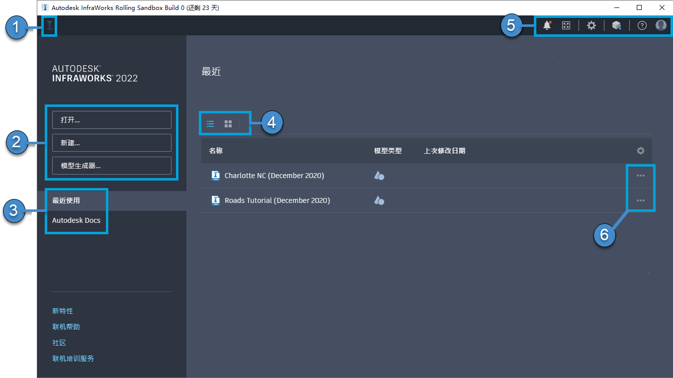Click the 新特性 link
The width and height of the screenshot is (673, 378).
click(x=63, y=310)
